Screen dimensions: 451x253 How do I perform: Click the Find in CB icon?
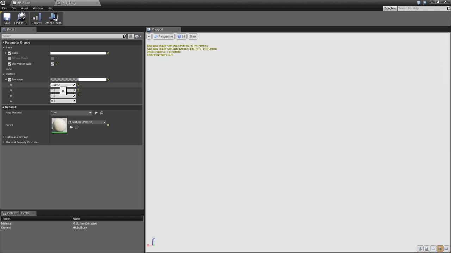pyautogui.click(x=21, y=19)
